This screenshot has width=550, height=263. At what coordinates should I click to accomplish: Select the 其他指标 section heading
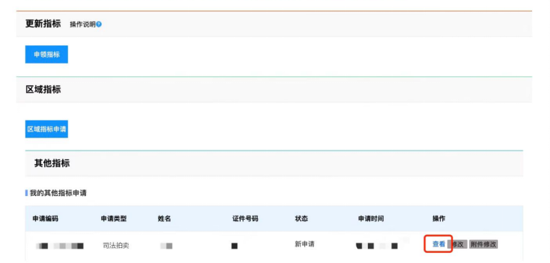click(52, 164)
